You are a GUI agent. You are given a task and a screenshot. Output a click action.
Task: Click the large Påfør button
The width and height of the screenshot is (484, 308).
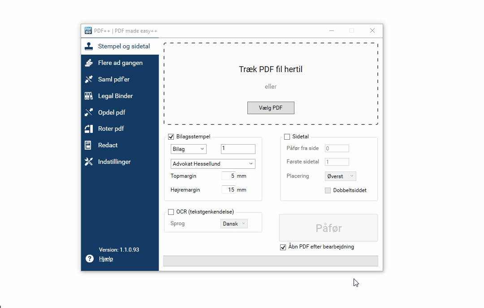328,228
